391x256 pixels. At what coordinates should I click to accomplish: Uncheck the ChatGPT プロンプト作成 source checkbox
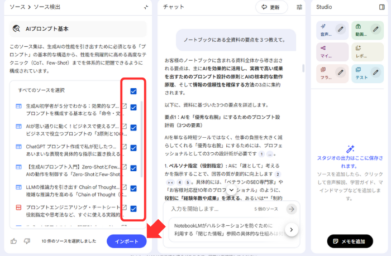(133, 148)
